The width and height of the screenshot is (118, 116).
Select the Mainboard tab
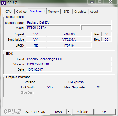[x=37, y=11]
